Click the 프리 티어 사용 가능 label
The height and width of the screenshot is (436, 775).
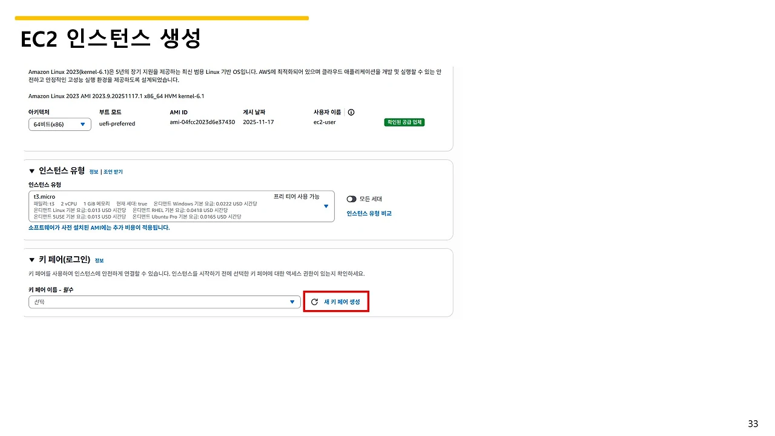(x=297, y=196)
